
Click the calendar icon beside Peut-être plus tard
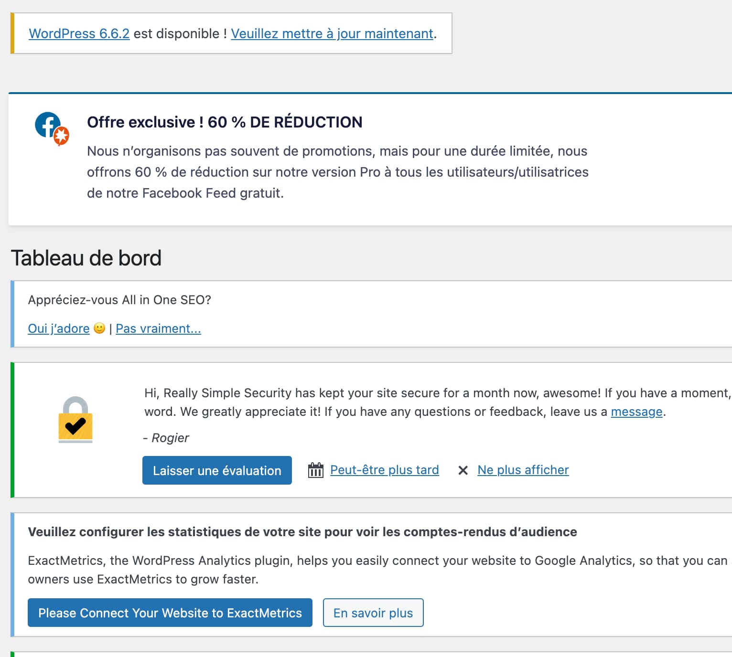315,470
